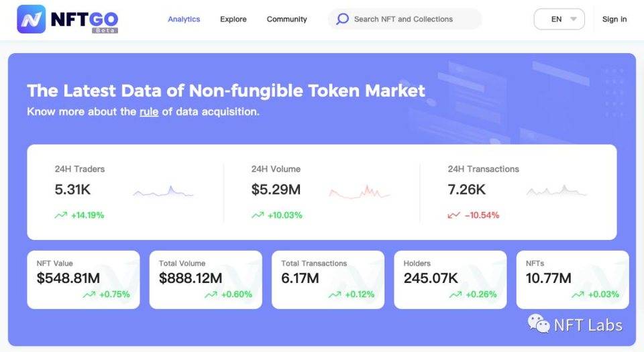644x352 pixels.
Task: Follow the 'rule' data acquisition link
Action: [x=149, y=112]
